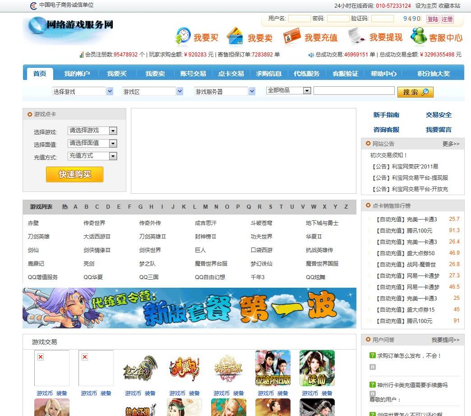Open the 账号交易 menu tab

(x=193, y=74)
